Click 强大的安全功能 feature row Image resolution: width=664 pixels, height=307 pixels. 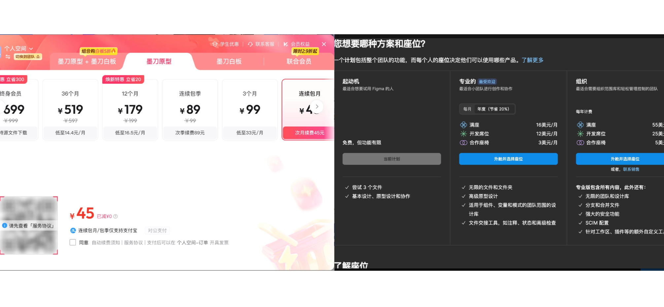point(599,214)
